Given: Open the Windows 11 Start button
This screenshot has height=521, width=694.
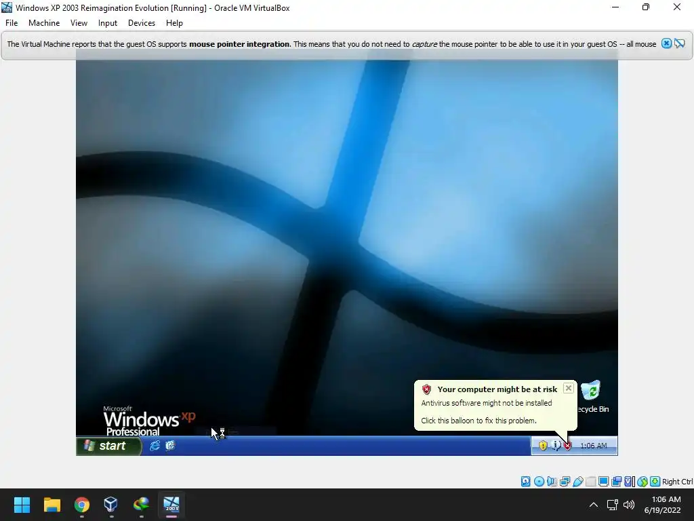Looking at the screenshot, I should tap(22, 505).
